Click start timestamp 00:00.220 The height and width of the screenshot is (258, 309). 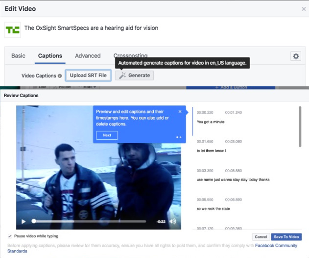click(x=205, y=112)
